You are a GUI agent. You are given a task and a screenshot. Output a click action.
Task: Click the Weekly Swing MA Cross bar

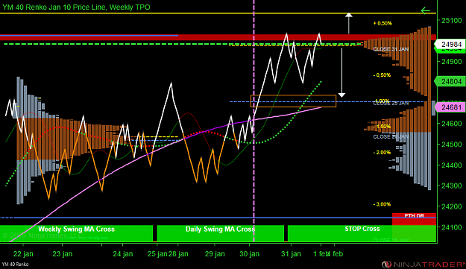click(76, 233)
